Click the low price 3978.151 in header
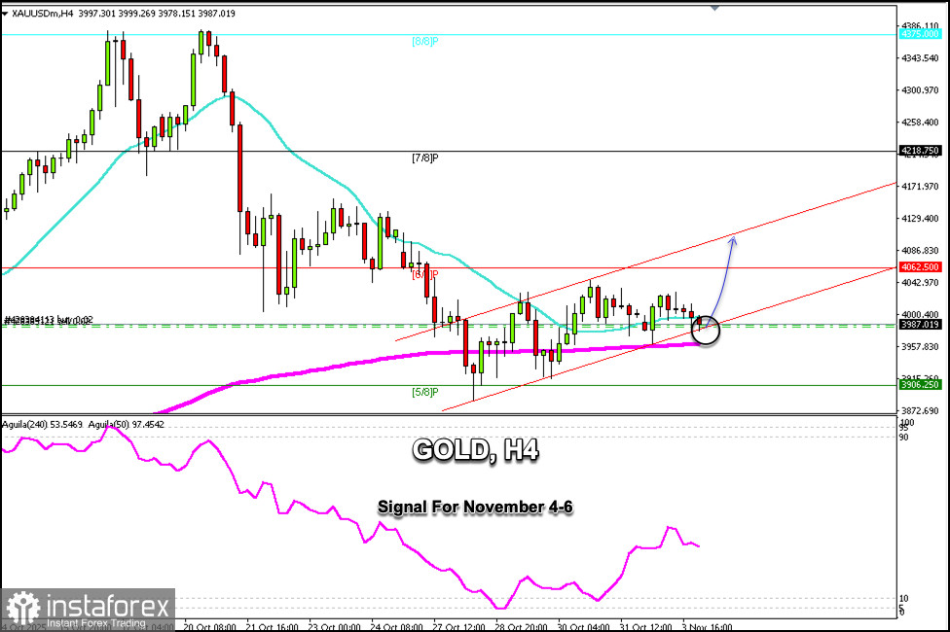 pyautogui.click(x=177, y=14)
